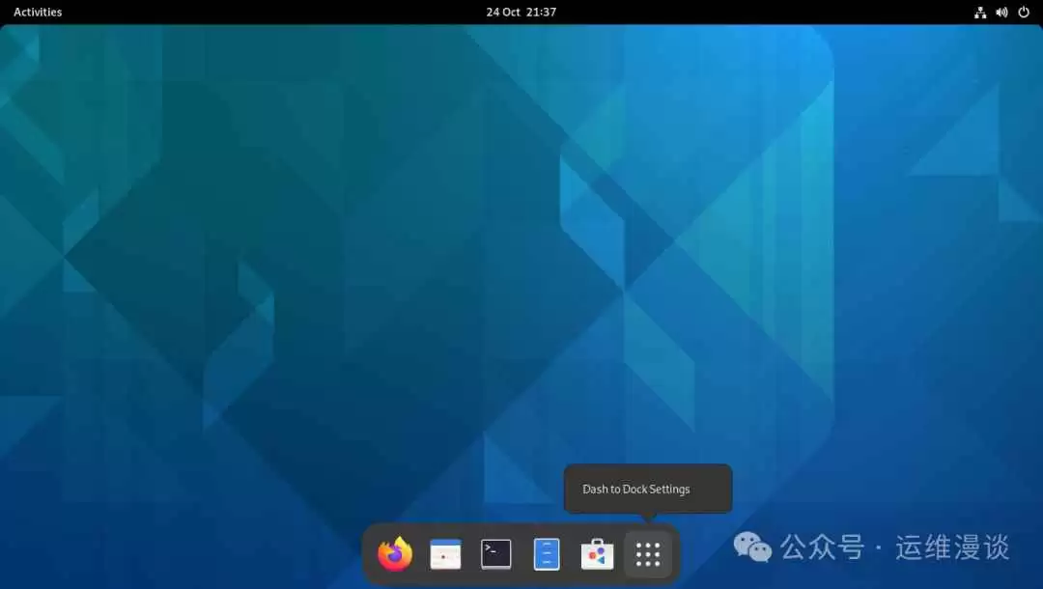Open the power off menu

1023,12
